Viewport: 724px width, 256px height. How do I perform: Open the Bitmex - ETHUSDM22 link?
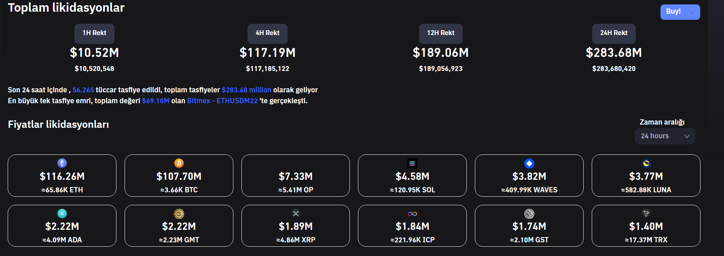click(x=222, y=101)
